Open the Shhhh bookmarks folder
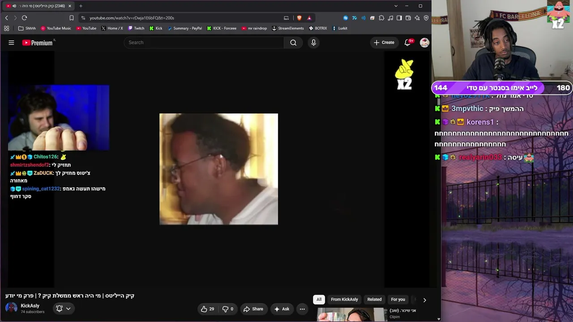 pyautogui.click(x=27, y=28)
